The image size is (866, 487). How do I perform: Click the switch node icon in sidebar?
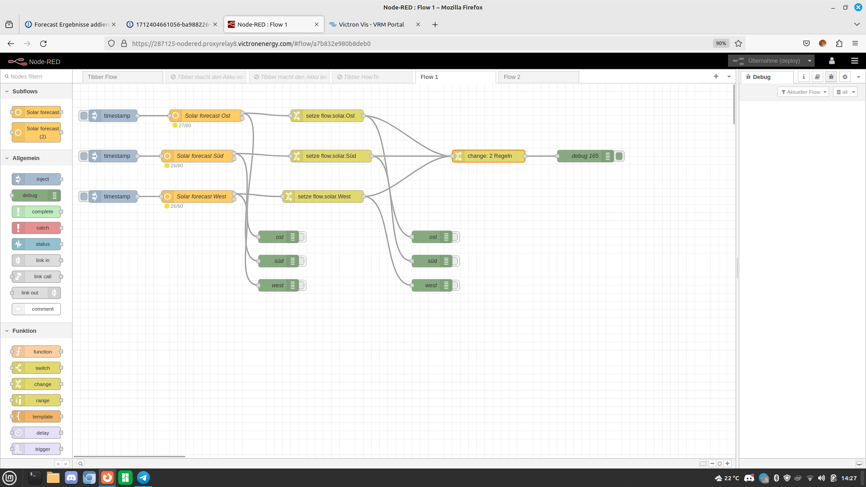(18, 368)
